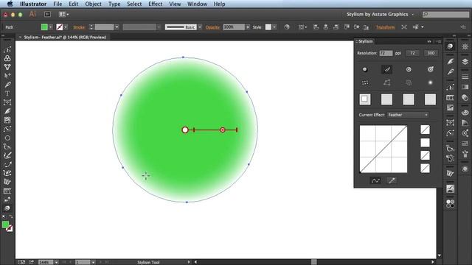
Task: Collapse the Stylism panel using double arrows
Action: [429, 41]
